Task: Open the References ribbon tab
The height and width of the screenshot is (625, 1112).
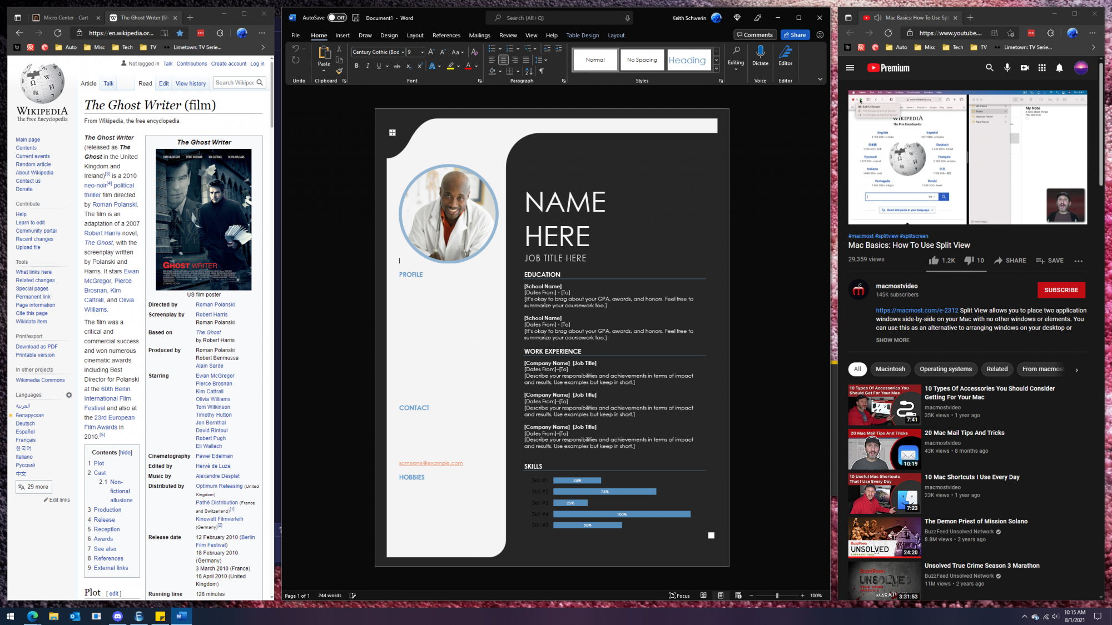Action: pos(446,35)
